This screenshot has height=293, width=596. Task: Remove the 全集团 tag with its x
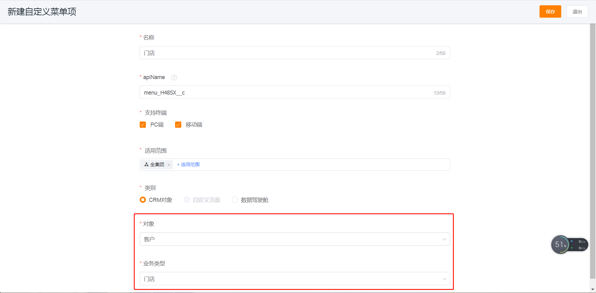(169, 165)
